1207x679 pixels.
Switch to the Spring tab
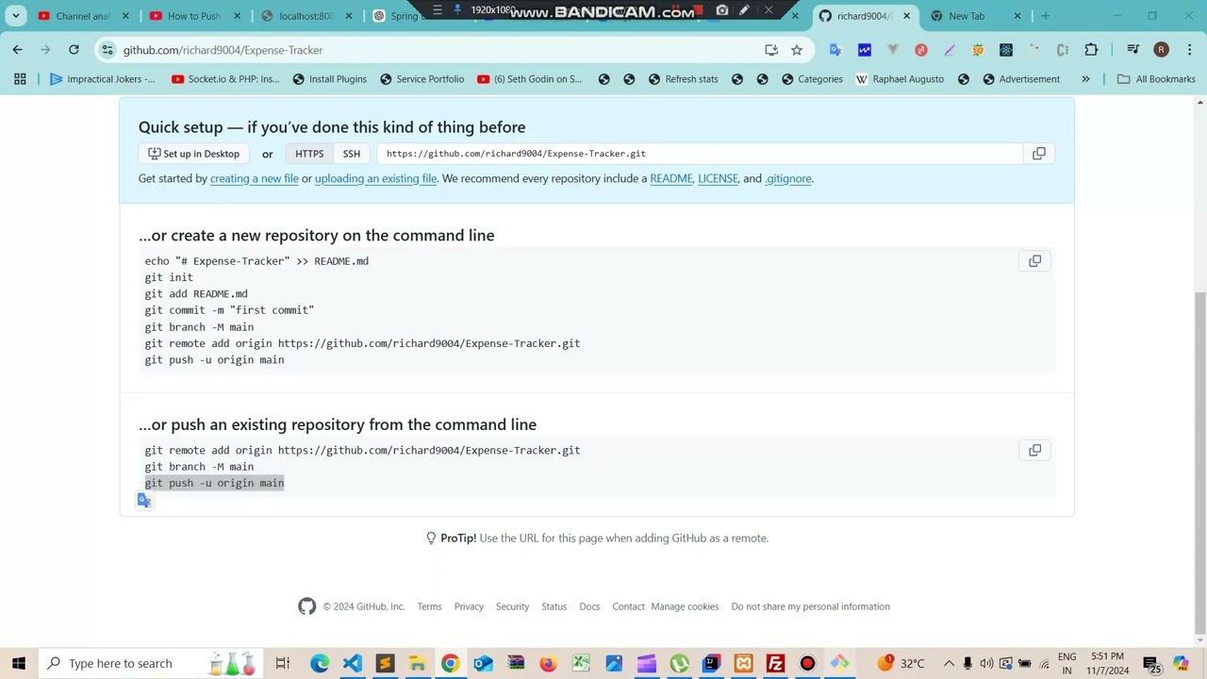(x=396, y=16)
